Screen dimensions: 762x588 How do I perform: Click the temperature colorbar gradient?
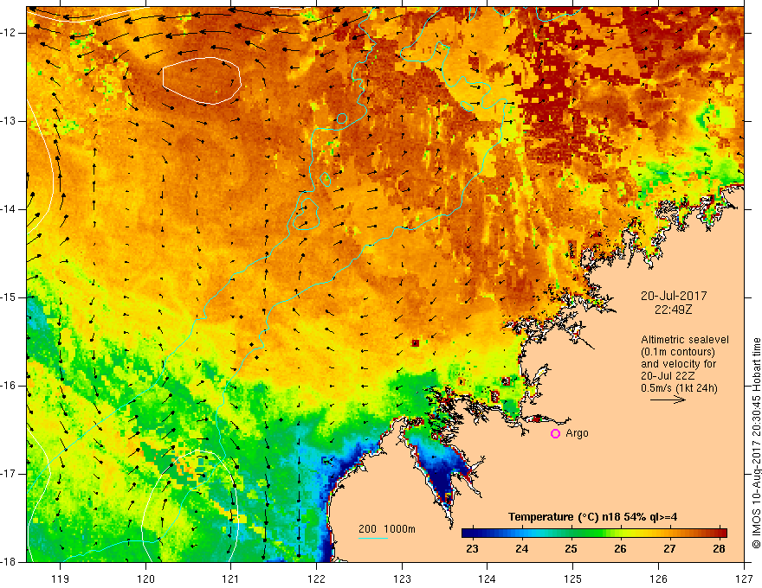[x=594, y=534]
